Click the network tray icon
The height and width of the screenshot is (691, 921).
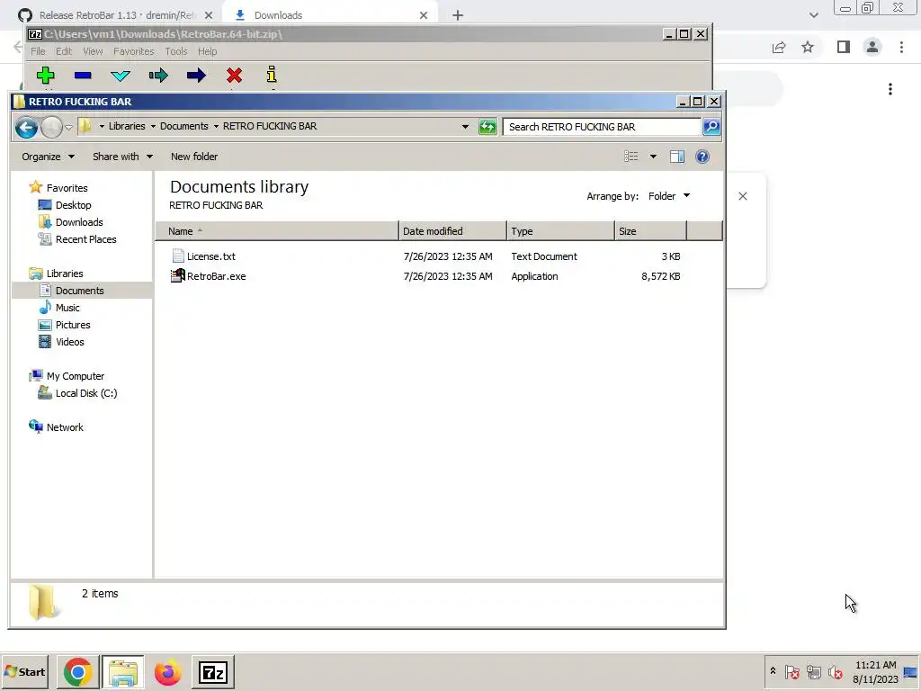[x=813, y=671]
